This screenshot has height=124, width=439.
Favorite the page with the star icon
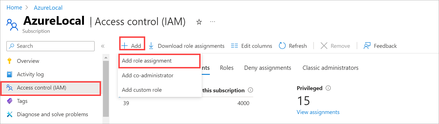199,22
